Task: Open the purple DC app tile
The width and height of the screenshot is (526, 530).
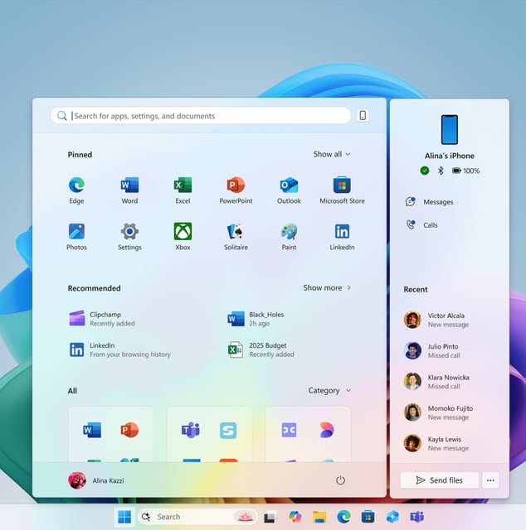Action: pos(289,430)
